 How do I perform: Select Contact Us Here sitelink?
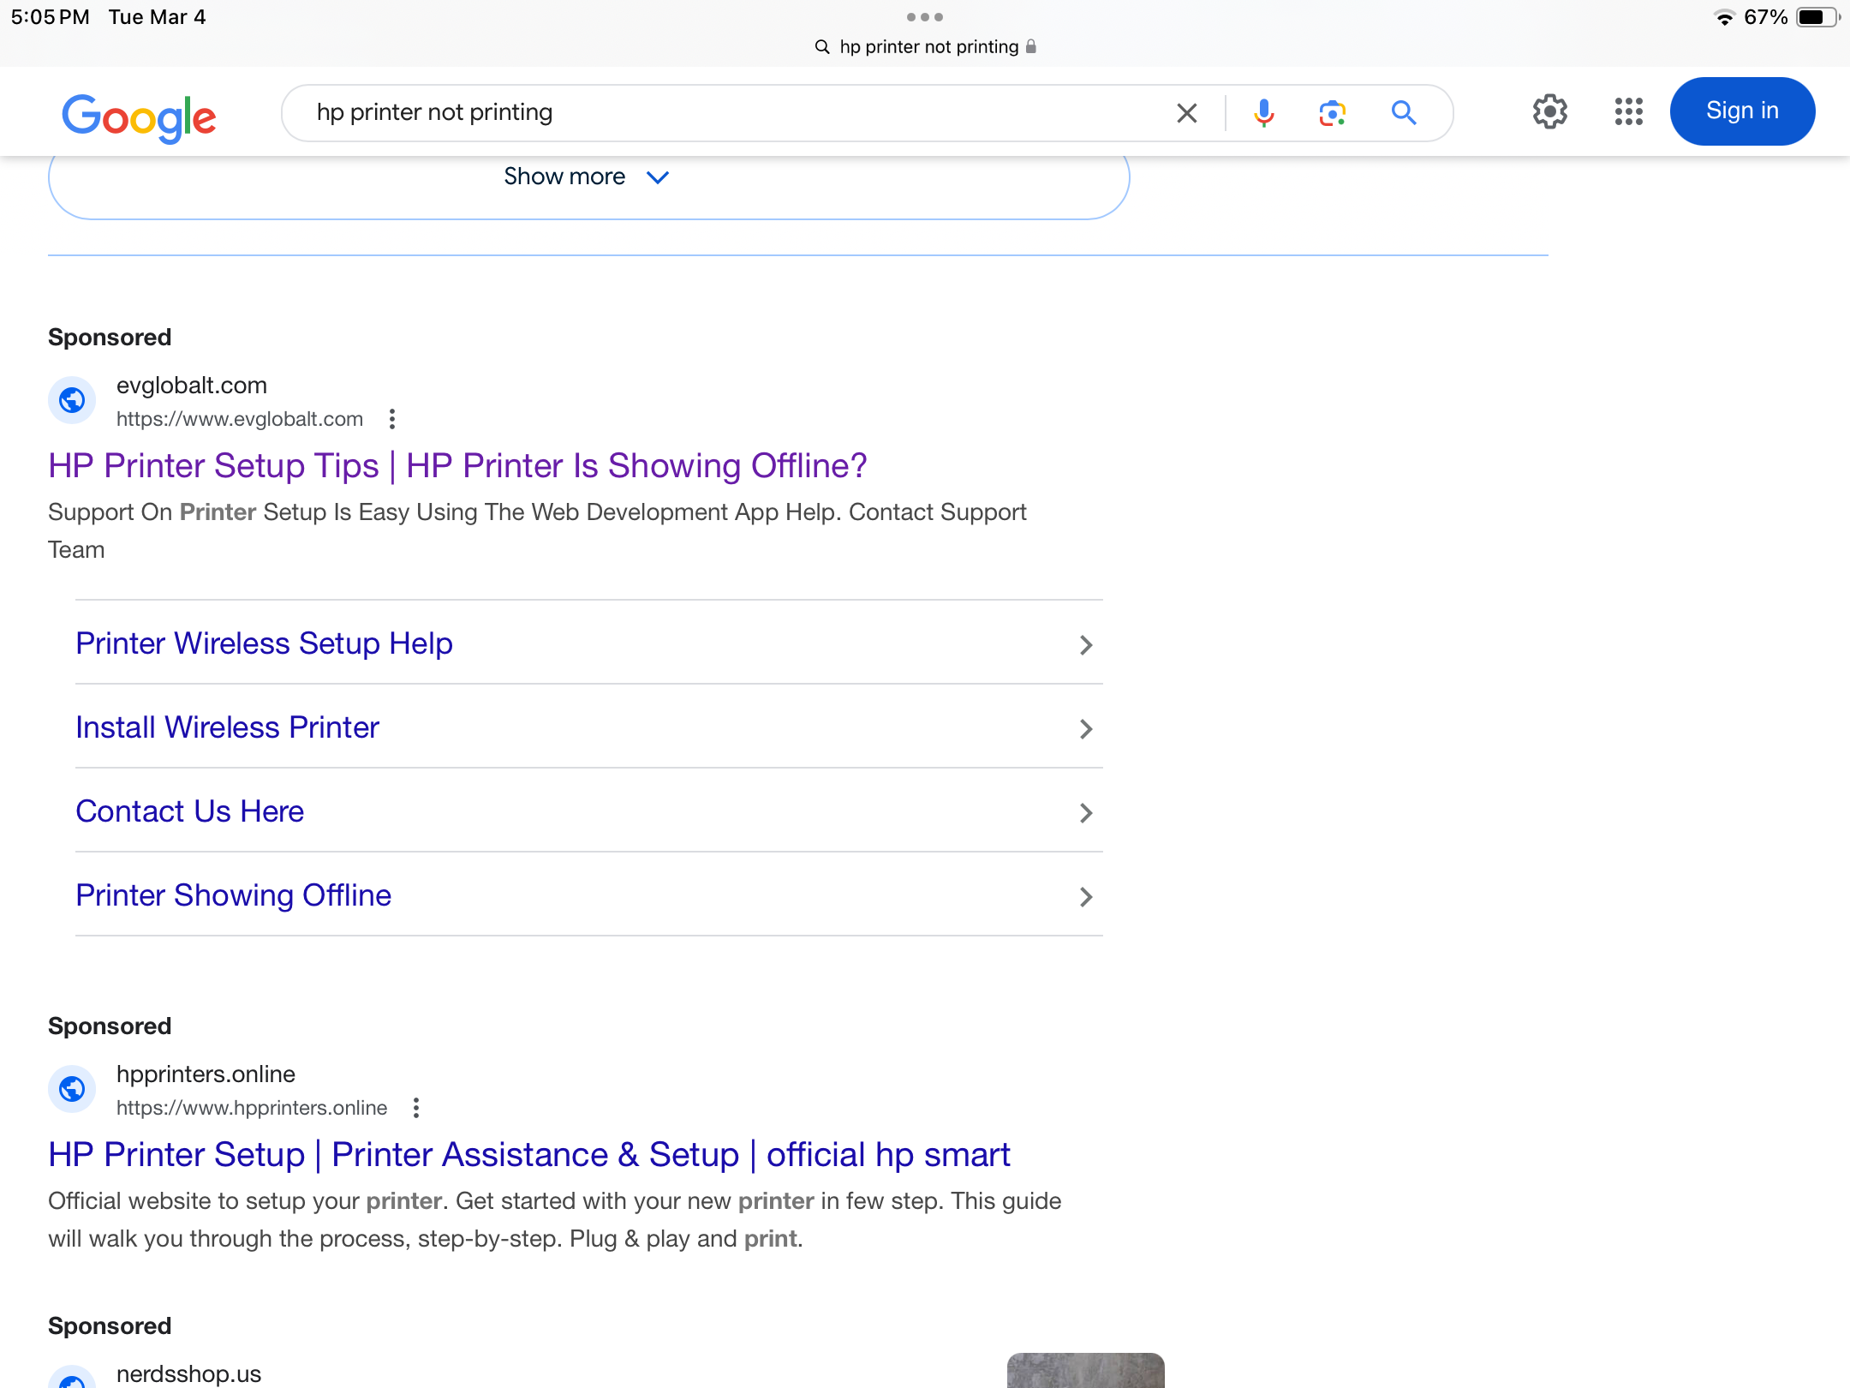[190, 811]
